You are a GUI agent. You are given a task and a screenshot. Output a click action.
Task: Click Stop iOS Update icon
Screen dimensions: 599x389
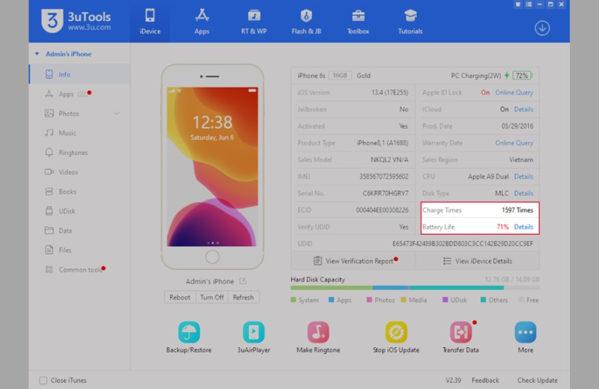(x=396, y=332)
